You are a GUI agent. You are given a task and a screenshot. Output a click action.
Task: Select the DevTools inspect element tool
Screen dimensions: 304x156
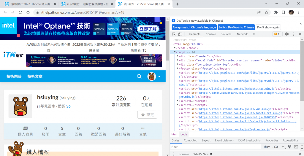tap(174, 34)
